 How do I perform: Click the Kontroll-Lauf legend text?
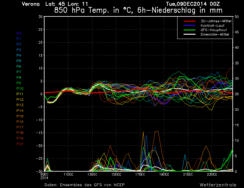[x=212, y=26]
